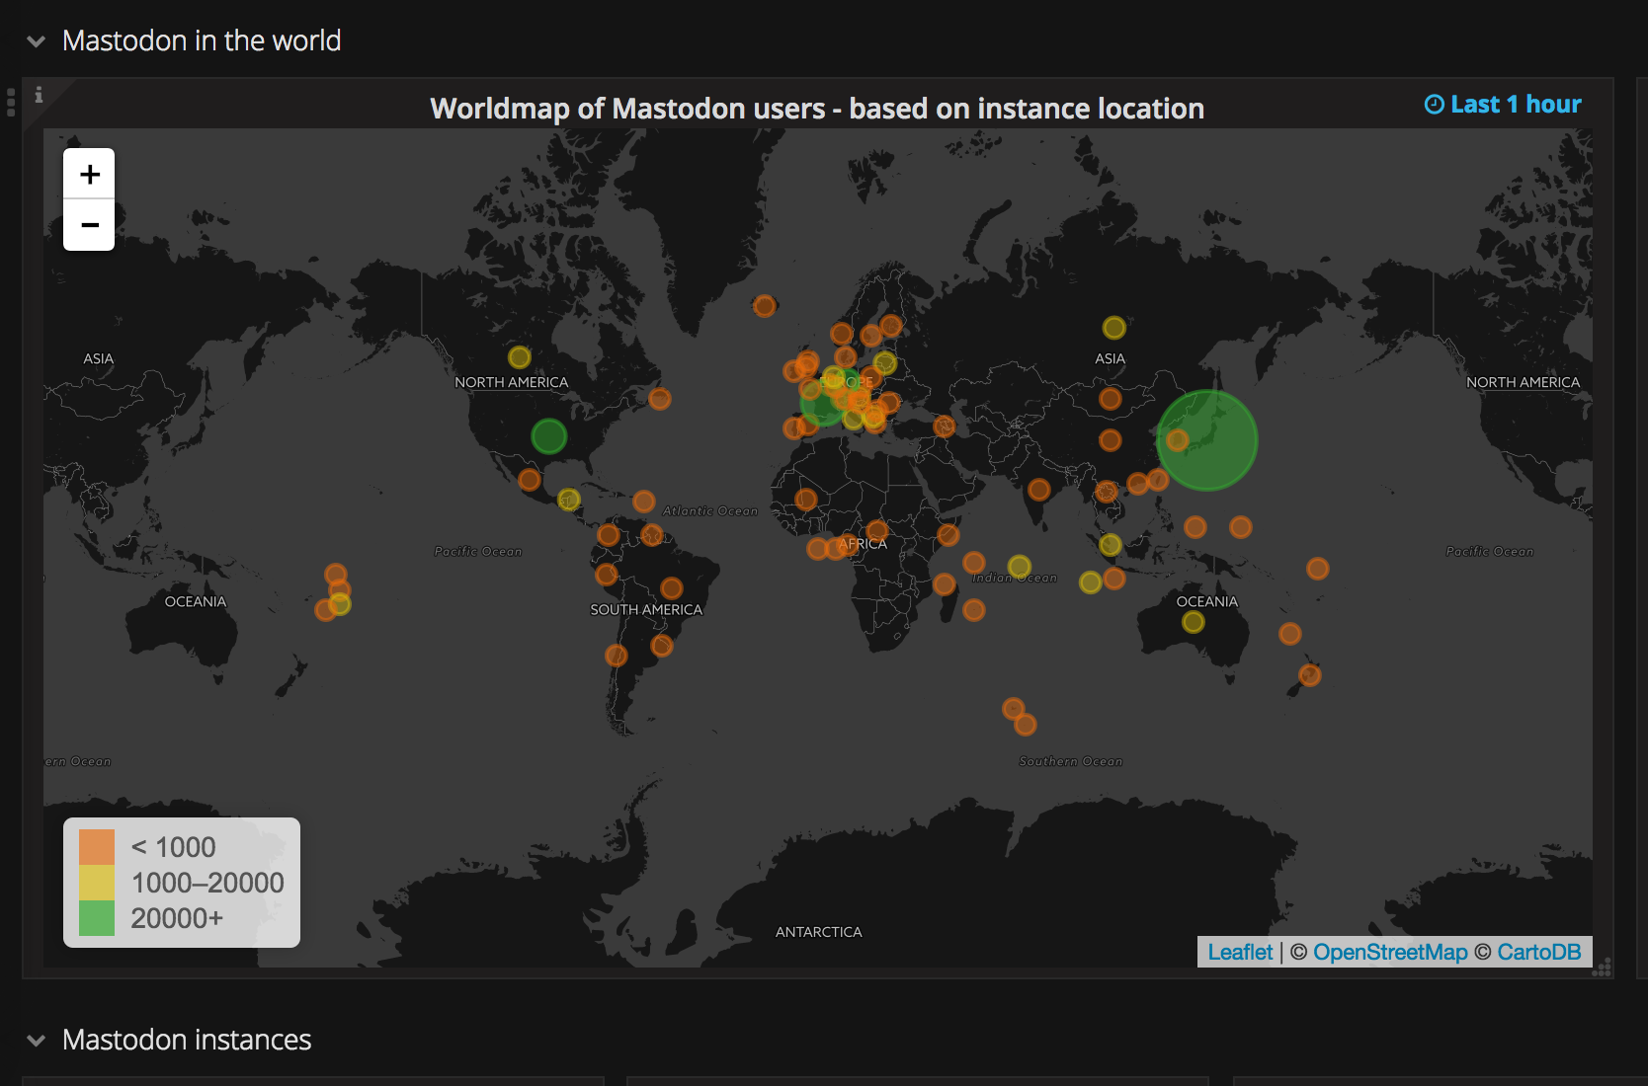Click the panel info icon
The image size is (1648, 1086).
(40, 96)
